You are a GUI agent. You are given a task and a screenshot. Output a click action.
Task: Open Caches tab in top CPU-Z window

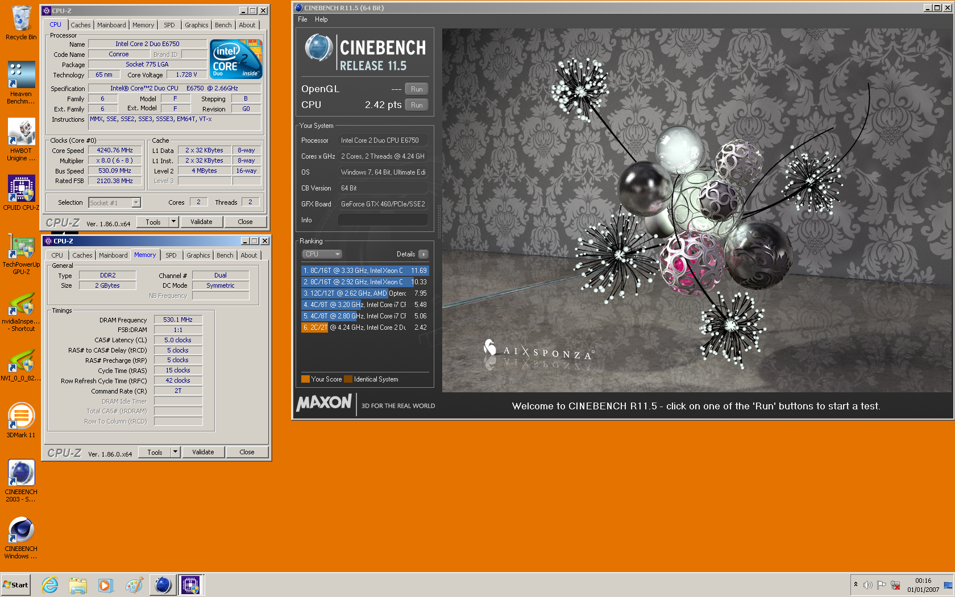pyautogui.click(x=81, y=25)
